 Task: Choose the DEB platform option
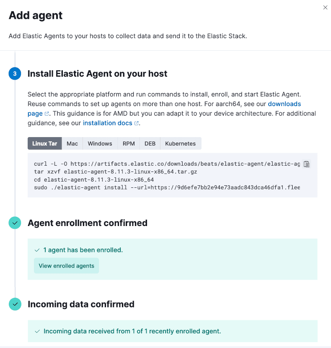(x=150, y=143)
